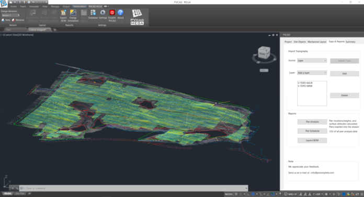Toggle snap mode in status bar

[x=241, y=194]
